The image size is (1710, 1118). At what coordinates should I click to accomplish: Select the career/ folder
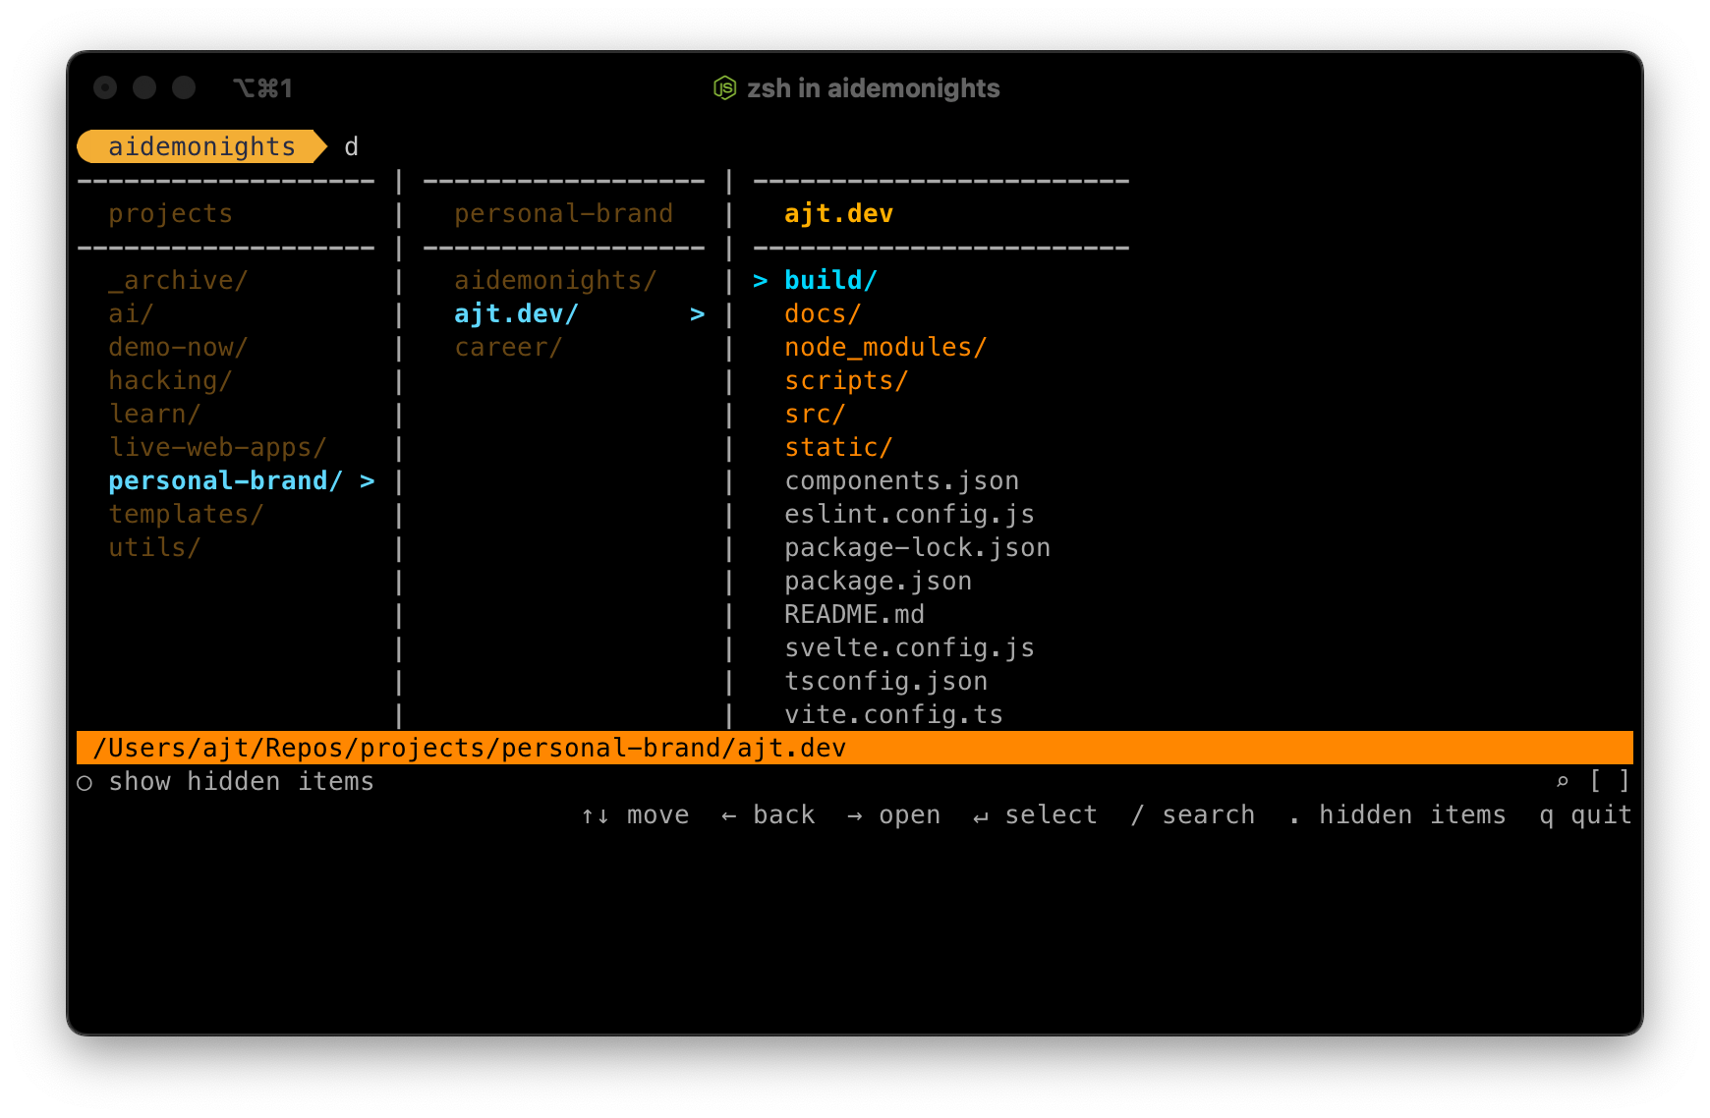tap(508, 348)
